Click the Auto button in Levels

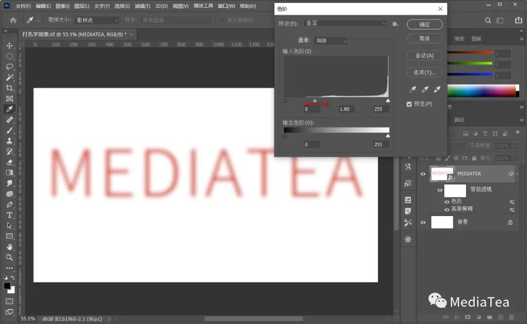425,56
